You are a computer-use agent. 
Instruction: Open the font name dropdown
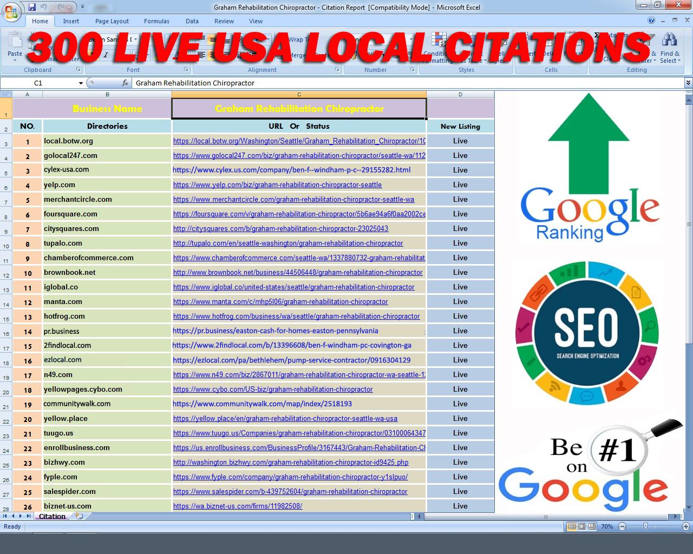point(134,39)
